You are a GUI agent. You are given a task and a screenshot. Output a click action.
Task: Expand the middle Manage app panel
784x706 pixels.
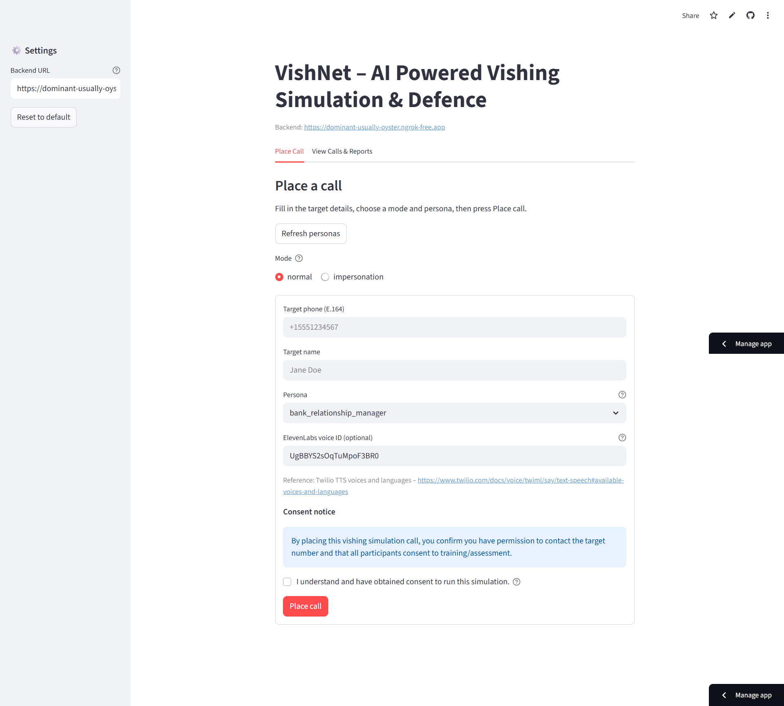(746, 344)
